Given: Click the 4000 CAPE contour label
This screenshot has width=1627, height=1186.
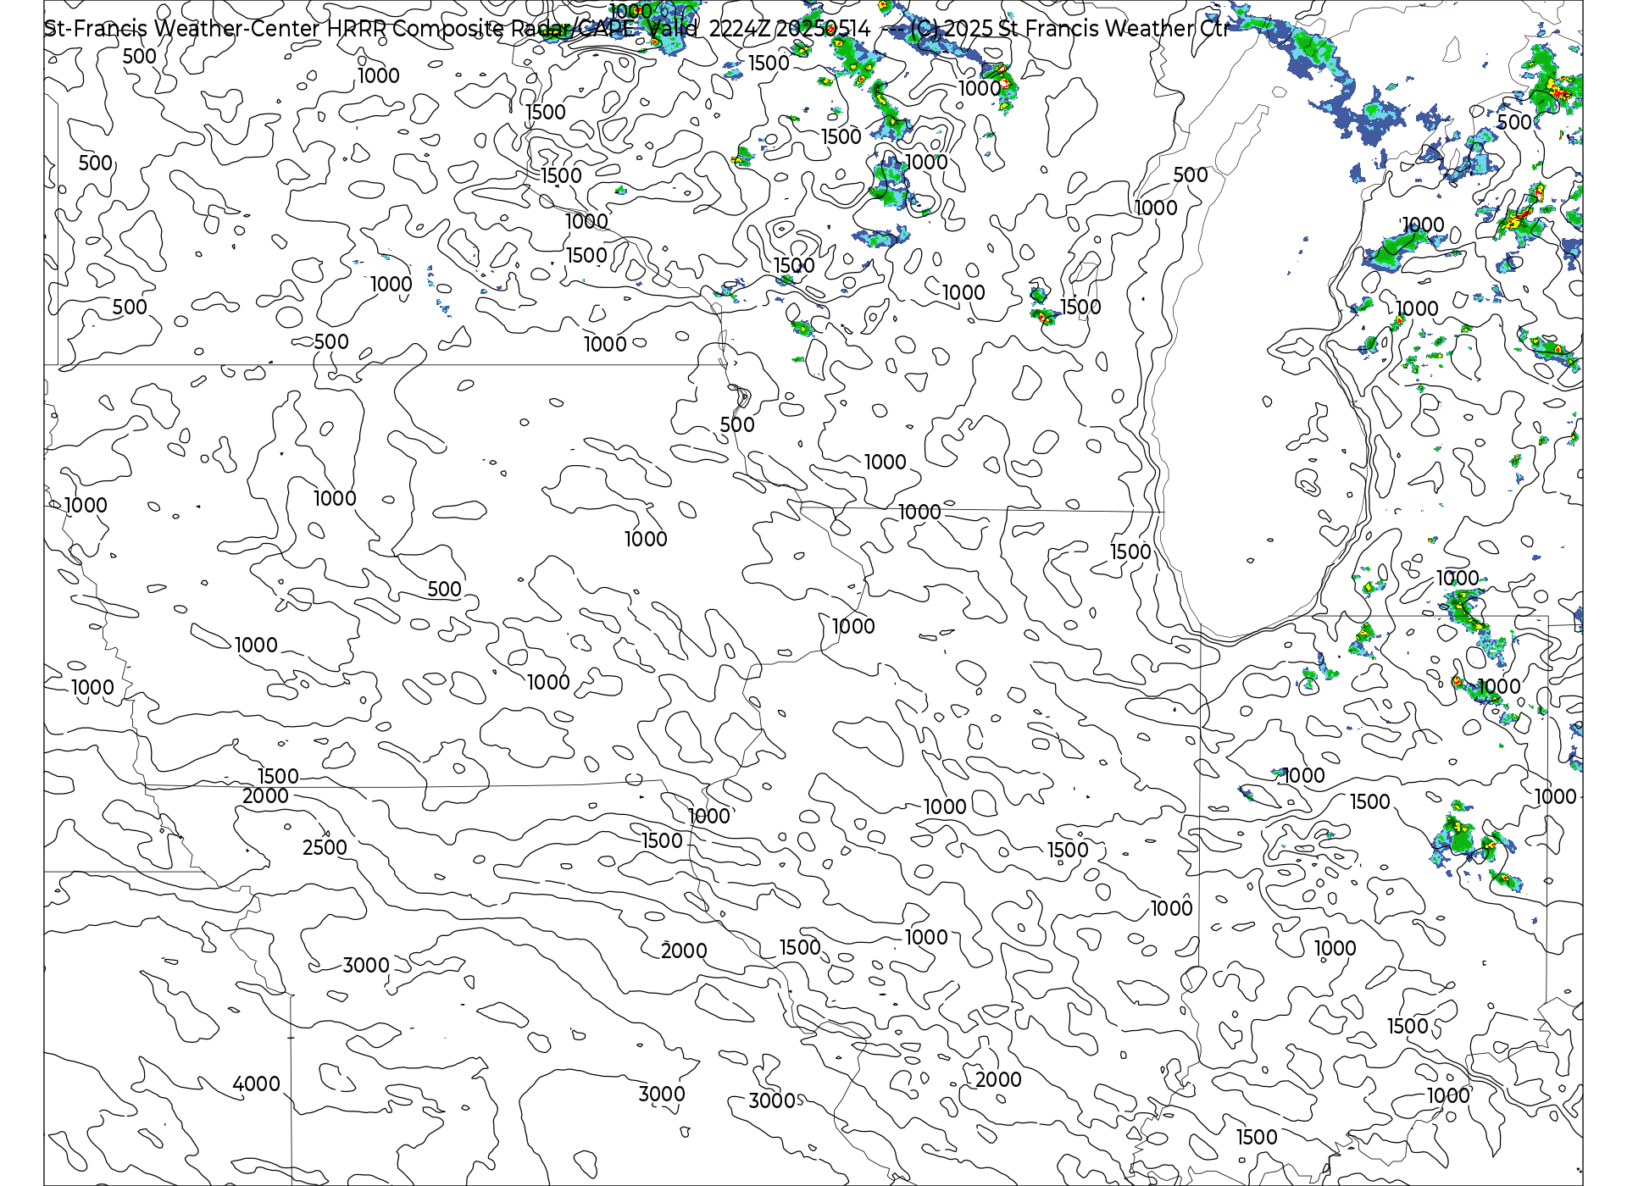Looking at the screenshot, I should click(x=256, y=1083).
